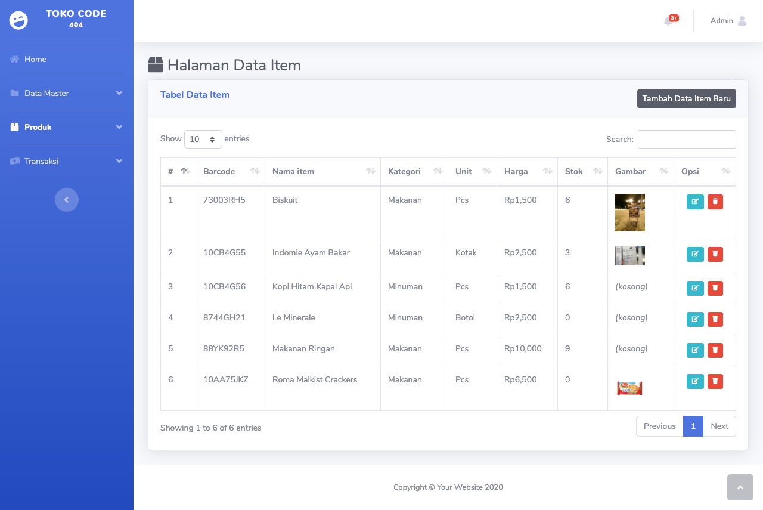
Task: Open the Show entries count dropdown
Action: click(x=203, y=139)
